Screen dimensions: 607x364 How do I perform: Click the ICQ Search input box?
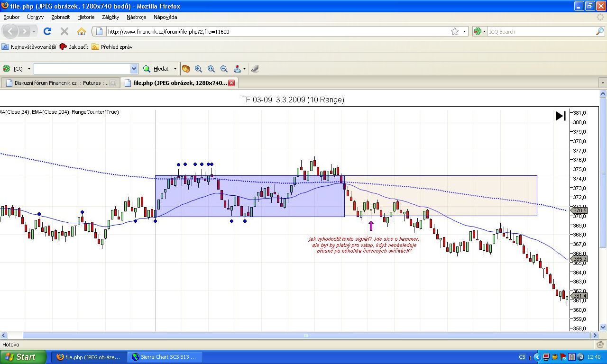541,32
